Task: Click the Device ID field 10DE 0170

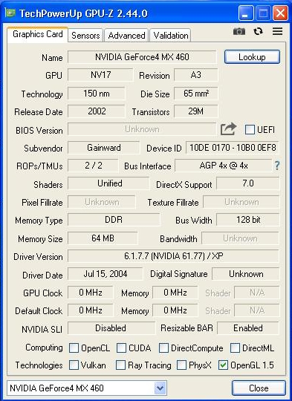Action: point(233,148)
